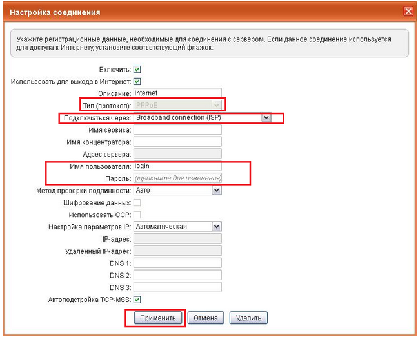This screenshot has height=344, width=418.
Task: Click the DNS 3 input field
Action: pyautogui.click(x=177, y=287)
